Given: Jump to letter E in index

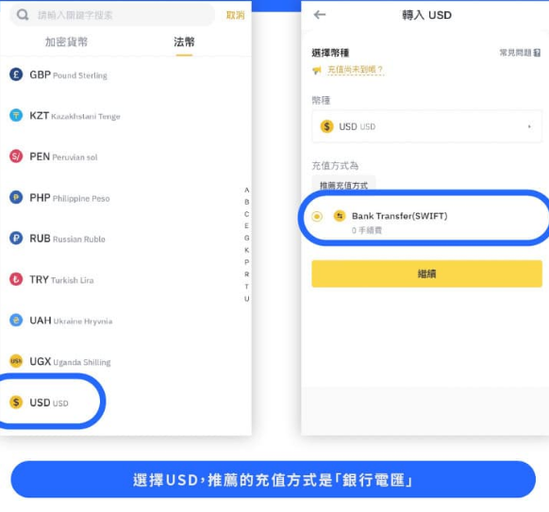Looking at the screenshot, I should 247,225.
